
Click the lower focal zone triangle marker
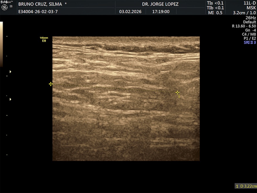pos(11,99)
